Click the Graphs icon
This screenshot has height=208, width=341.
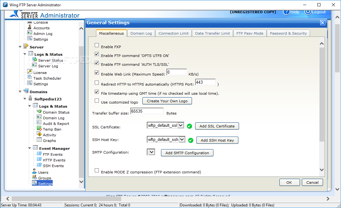click(39, 139)
